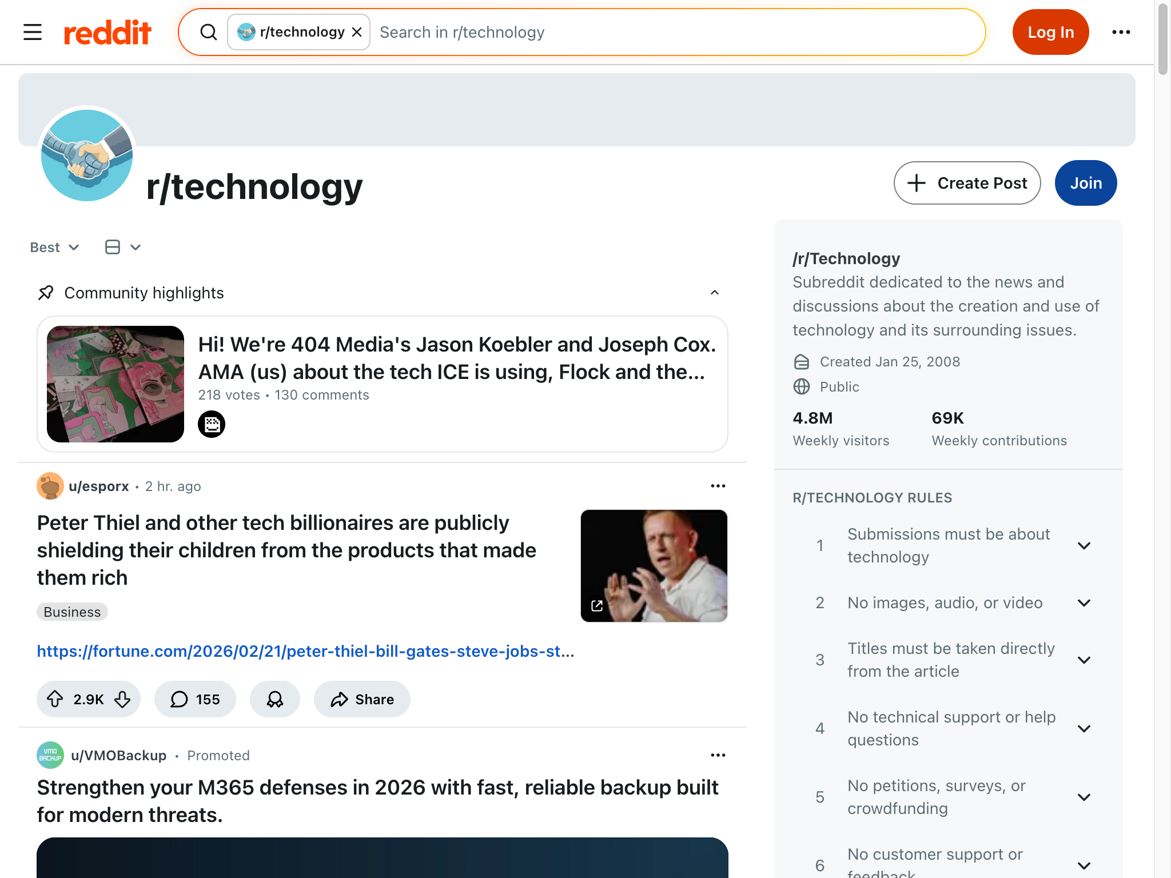
Task: Collapse the Community highlights section
Action: tap(715, 293)
